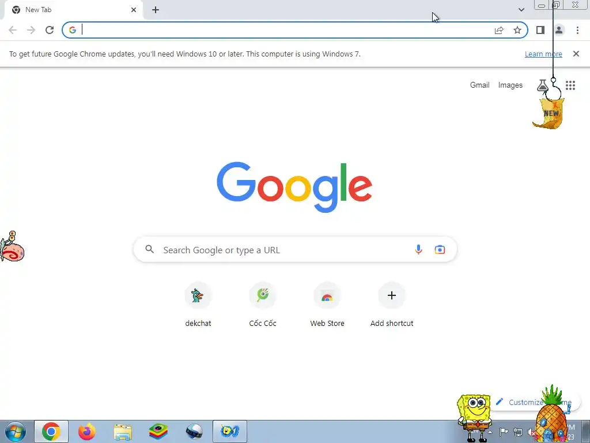
Task: Click the Search Google or type a URL box
Action: (296, 249)
